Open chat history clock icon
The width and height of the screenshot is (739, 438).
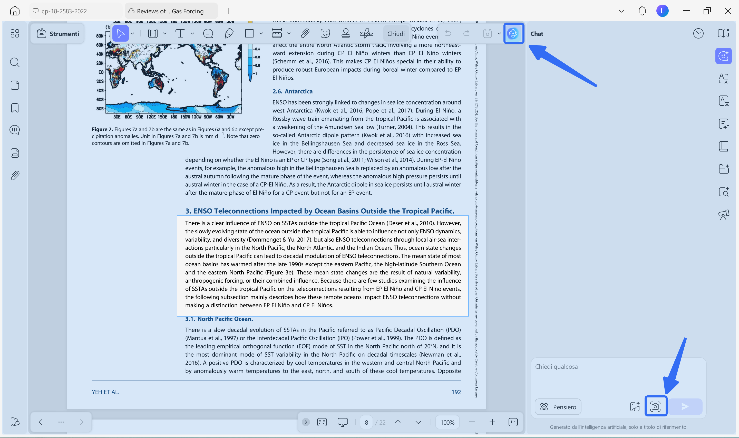pos(698,33)
